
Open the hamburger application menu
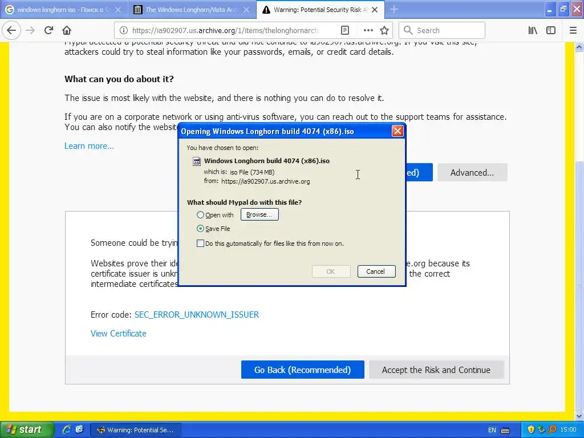click(x=573, y=31)
